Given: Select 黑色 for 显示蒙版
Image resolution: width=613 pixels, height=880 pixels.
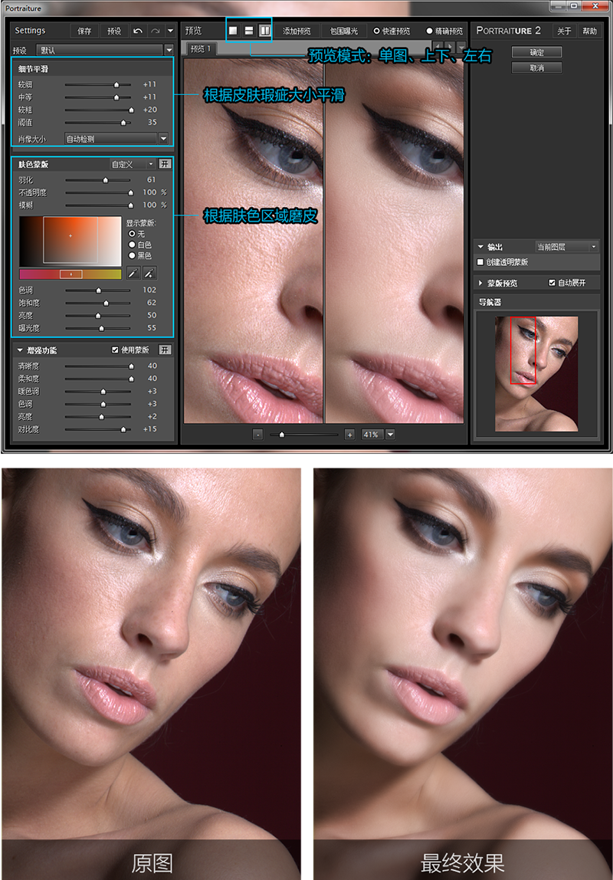Looking at the screenshot, I should coord(133,255).
